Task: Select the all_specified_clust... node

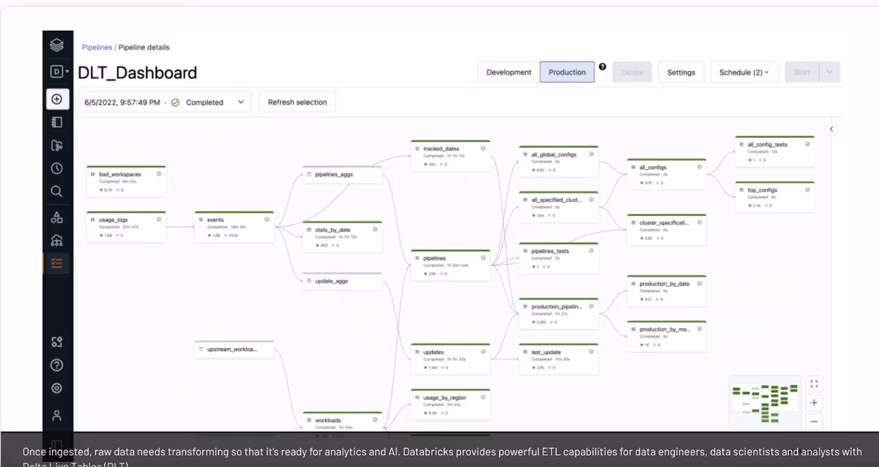Action: [x=558, y=206]
